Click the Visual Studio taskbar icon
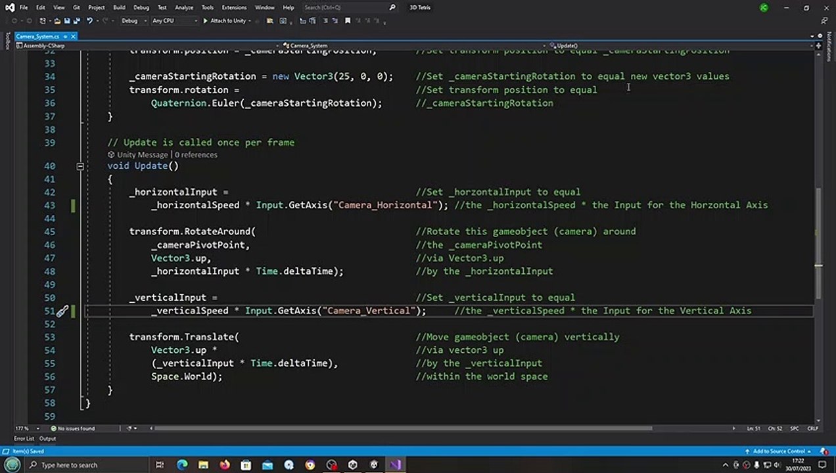Viewport: 836px width, 473px height. (395, 465)
